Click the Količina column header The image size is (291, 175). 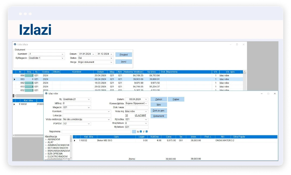[154, 137]
